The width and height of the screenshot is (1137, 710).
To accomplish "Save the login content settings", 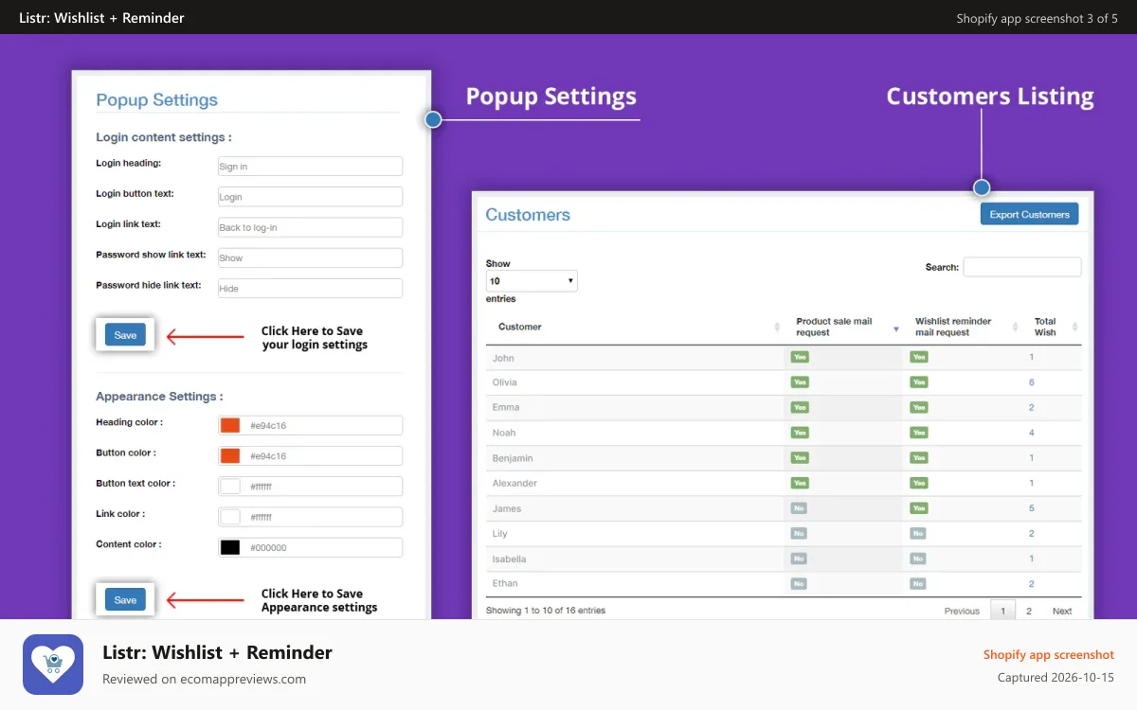I will pos(125,335).
